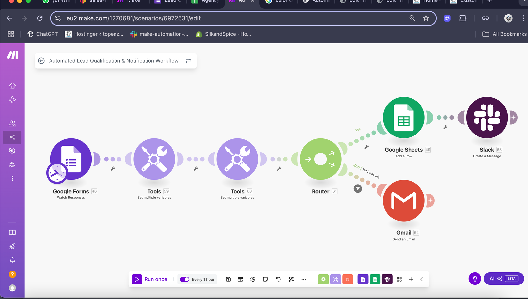This screenshot has width=528, height=299.
Task: Expand the three-dots more options in toolbar
Action: pyautogui.click(x=304, y=279)
